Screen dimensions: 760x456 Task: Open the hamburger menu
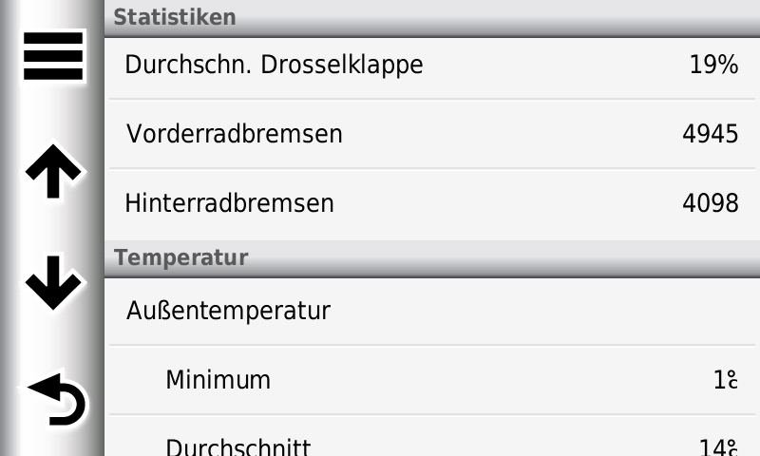click(x=52, y=56)
